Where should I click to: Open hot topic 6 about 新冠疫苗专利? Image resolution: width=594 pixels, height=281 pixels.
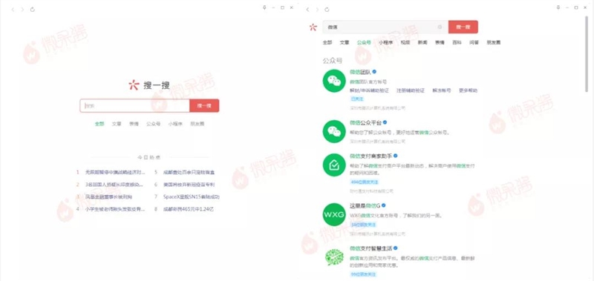tap(189, 185)
